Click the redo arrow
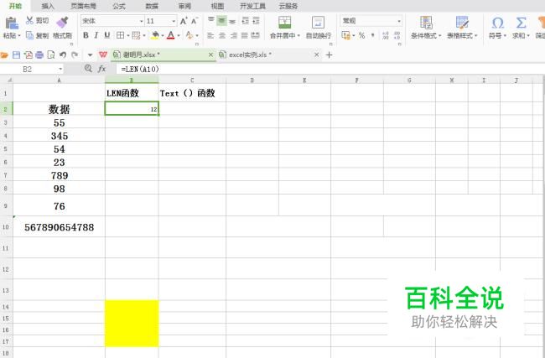The width and height of the screenshot is (545, 358). click(x=75, y=55)
